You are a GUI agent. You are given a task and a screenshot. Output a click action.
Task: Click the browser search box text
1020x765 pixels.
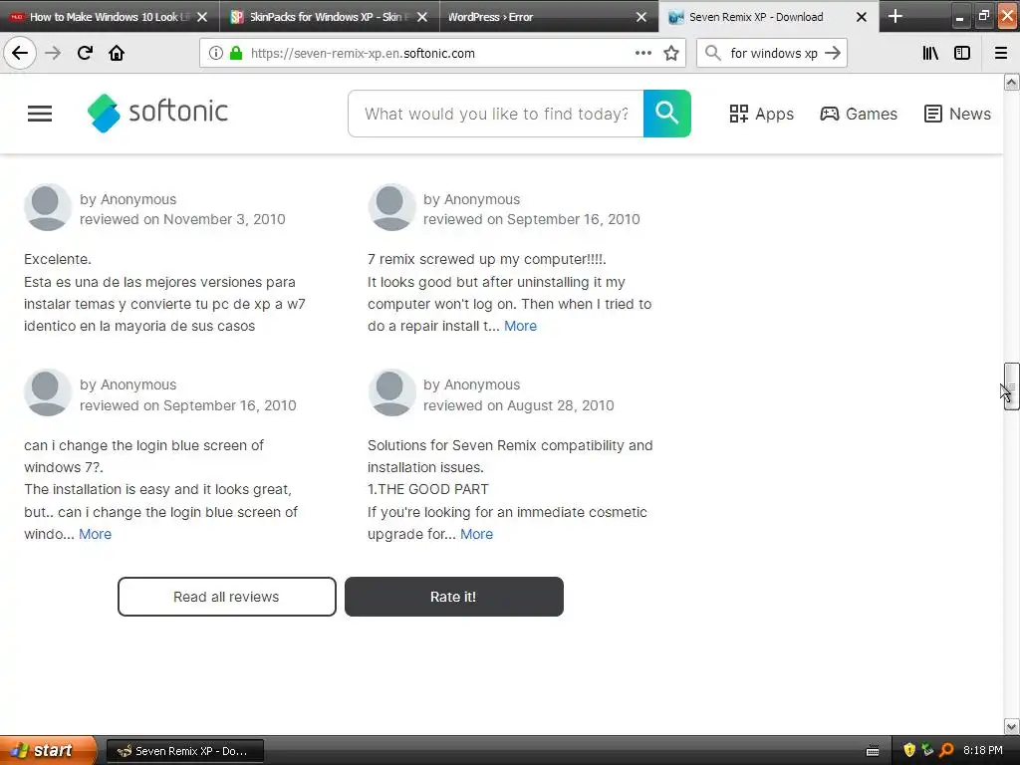coord(773,54)
